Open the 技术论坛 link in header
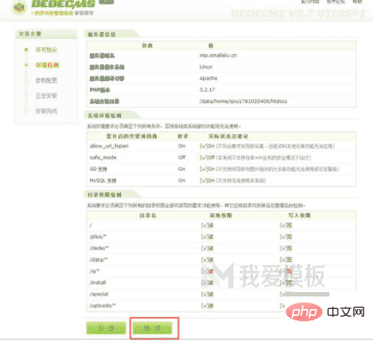This screenshot has height=341, width=374. coord(336,2)
